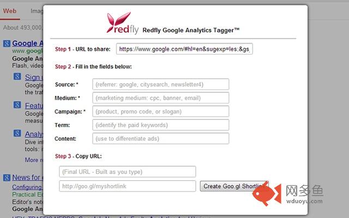349x218 pixels.
Task: Click the Campaign: * label
Action: click(70, 112)
